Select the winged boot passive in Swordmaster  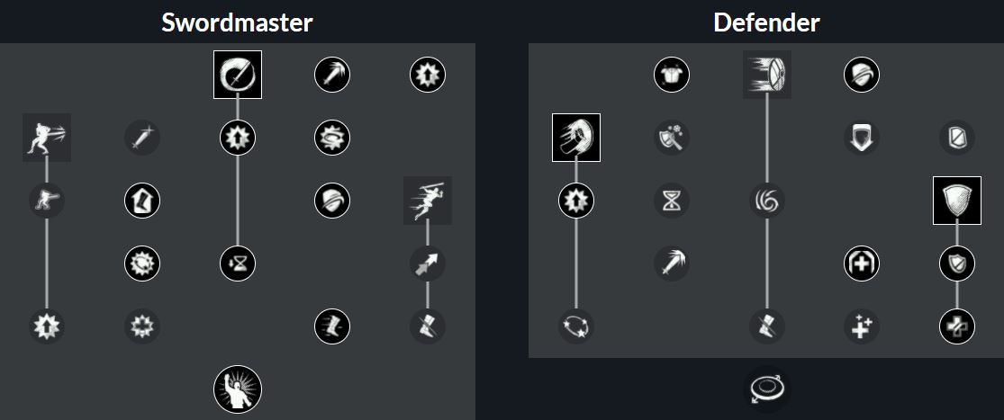[x=332, y=326]
